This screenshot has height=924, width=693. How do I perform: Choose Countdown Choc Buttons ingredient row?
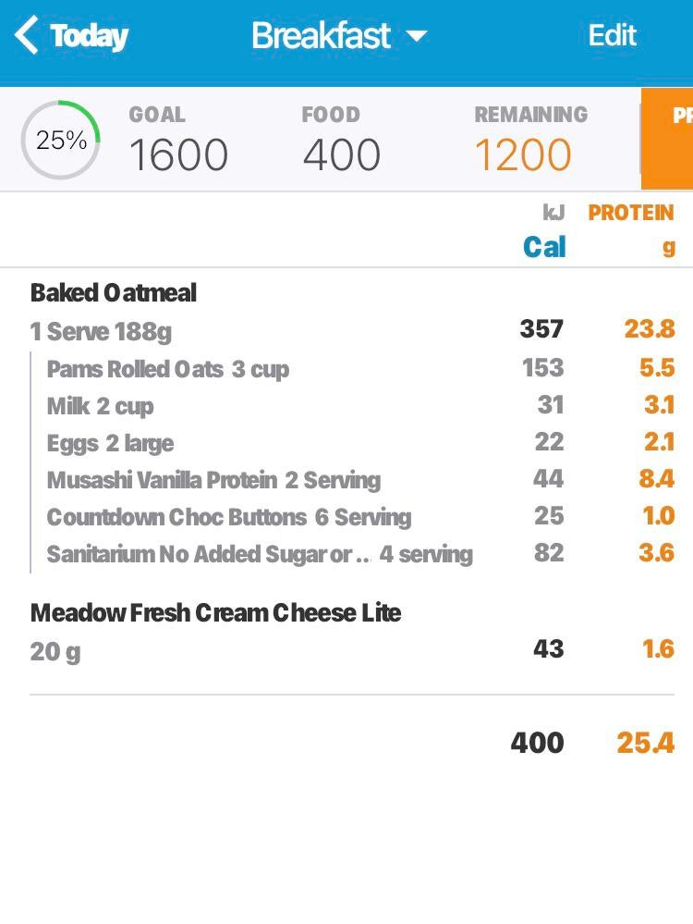coord(229,517)
